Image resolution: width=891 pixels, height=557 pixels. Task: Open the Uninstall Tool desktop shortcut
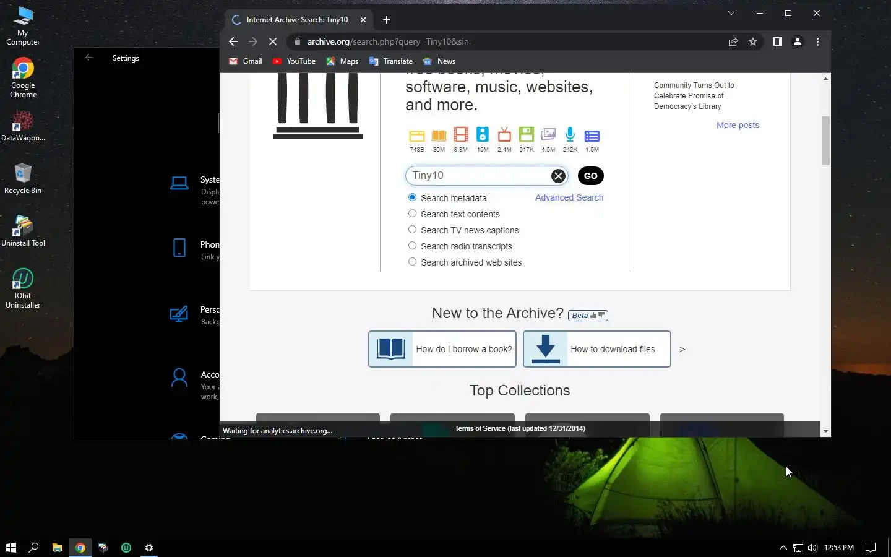coord(23,231)
